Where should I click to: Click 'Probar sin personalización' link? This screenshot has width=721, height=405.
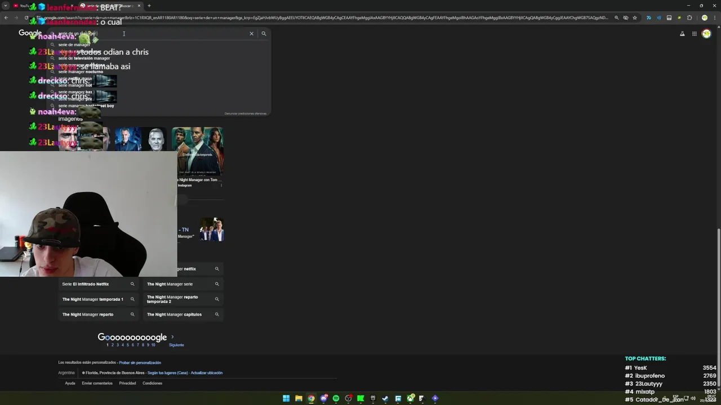tap(140, 363)
